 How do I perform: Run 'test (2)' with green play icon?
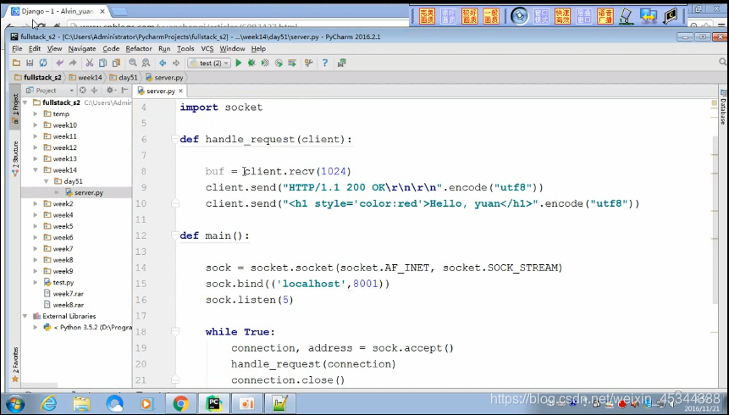tap(239, 63)
